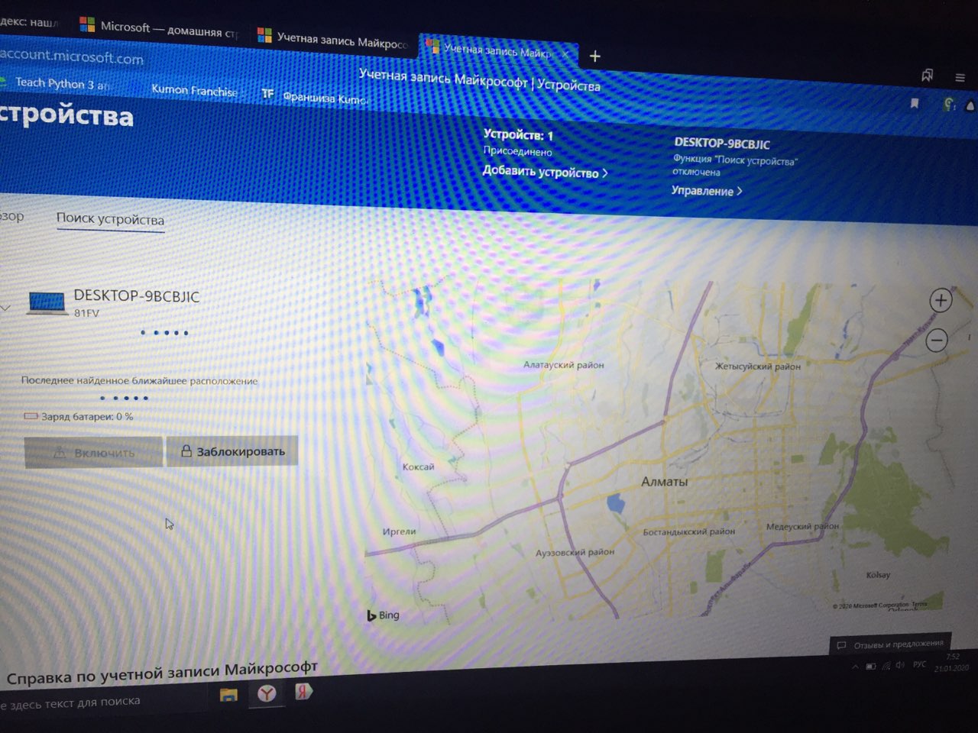Open the Отзывы и предложения feedback button
978x733 pixels.
pyautogui.click(x=891, y=644)
